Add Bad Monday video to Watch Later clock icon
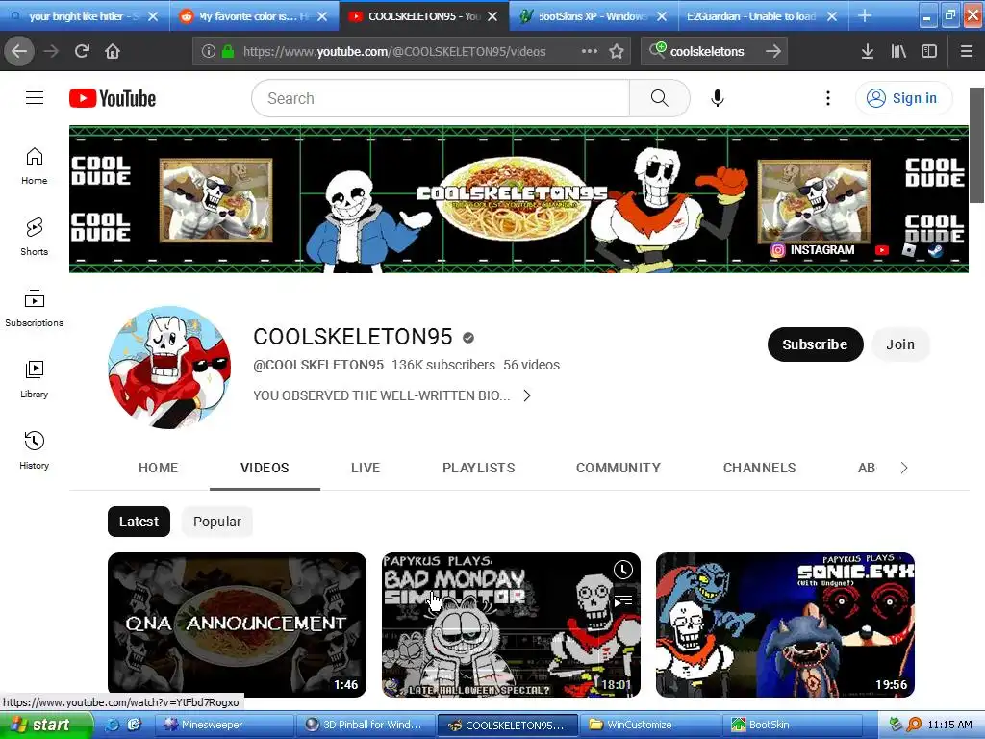This screenshot has height=739, width=985. 623,570
